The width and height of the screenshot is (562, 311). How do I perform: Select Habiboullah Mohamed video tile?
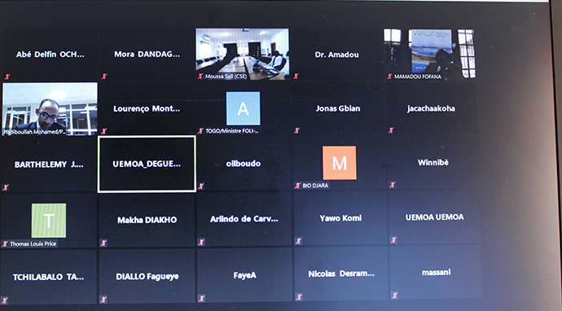[x=50, y=109]
